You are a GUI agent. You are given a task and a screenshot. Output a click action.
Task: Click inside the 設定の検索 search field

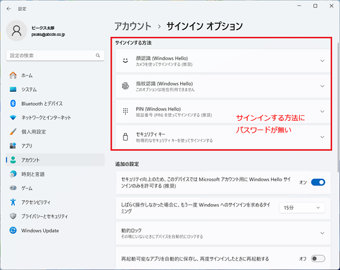point(51,55)
